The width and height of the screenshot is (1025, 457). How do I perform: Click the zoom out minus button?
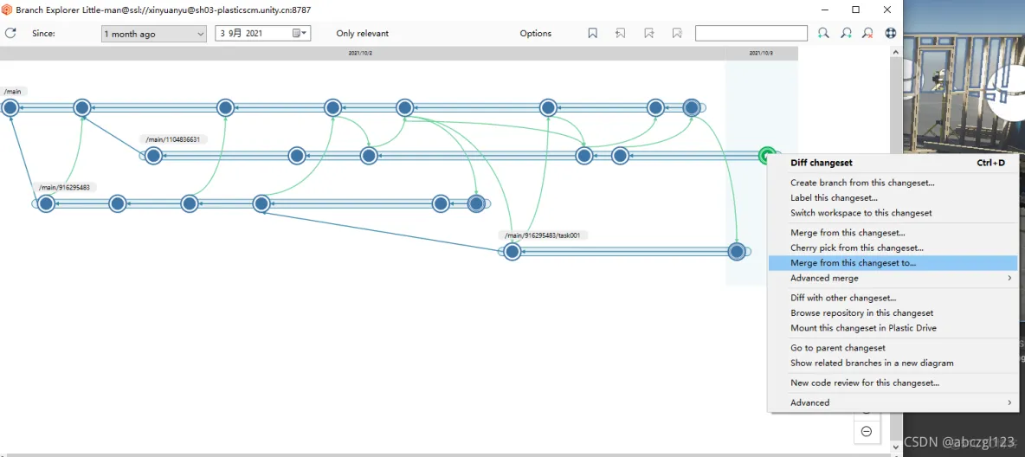click(867, 432)
